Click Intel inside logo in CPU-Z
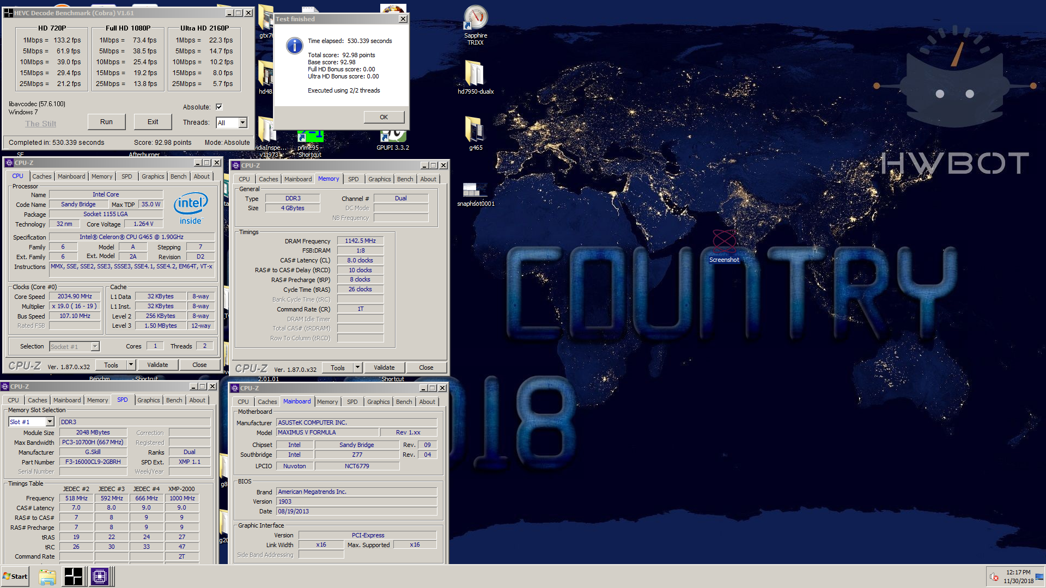The image size is (1046, 588). 191,209
